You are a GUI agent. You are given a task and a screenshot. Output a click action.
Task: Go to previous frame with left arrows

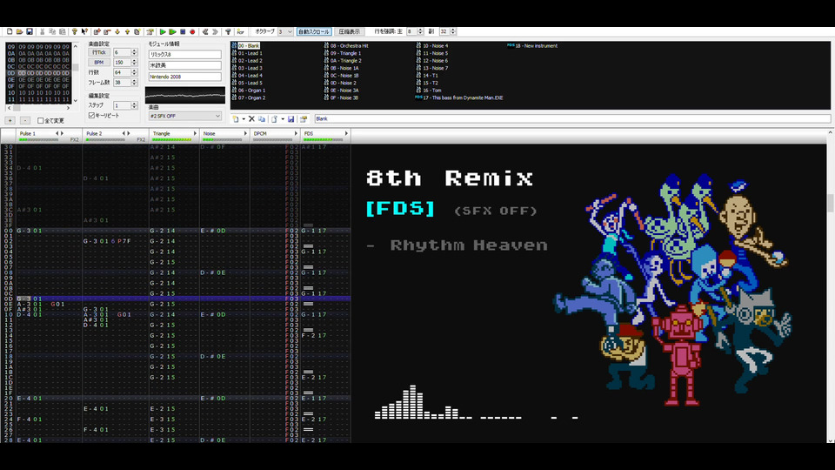205,32
